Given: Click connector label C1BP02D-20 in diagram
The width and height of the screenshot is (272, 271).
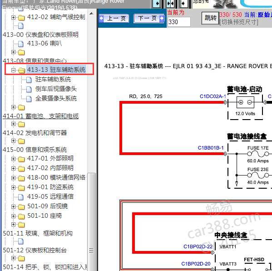Looking at the screenshot, I should tap(196, 264).
